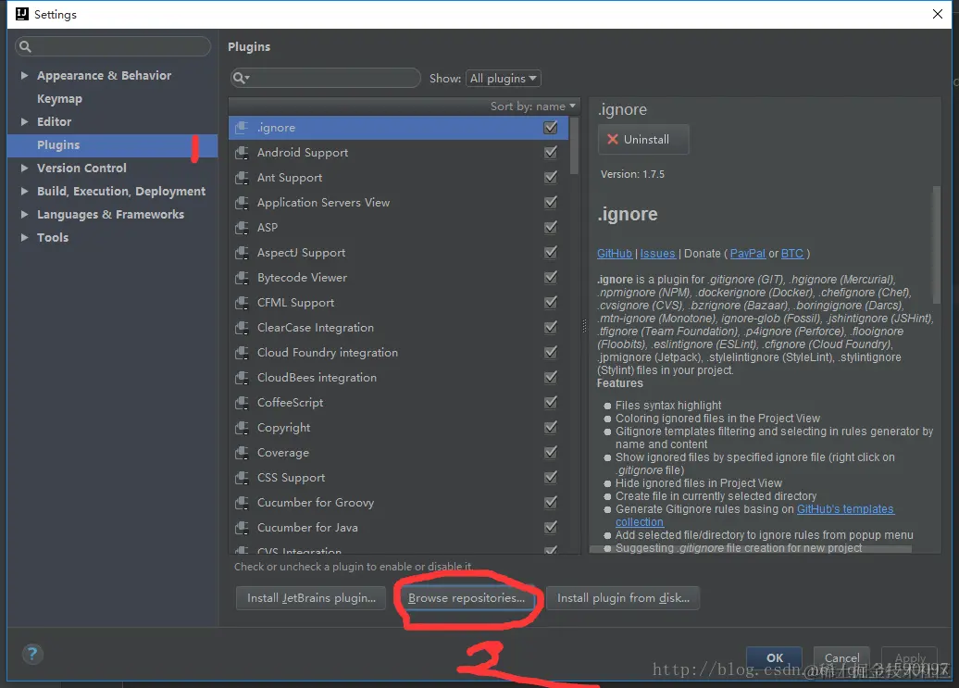Click the description panel vertical scrollbar

(x=936, y=244)
